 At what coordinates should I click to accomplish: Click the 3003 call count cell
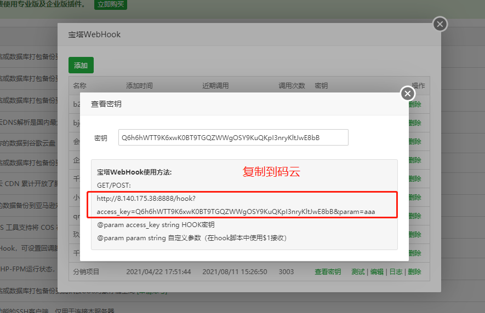point(286,272)
